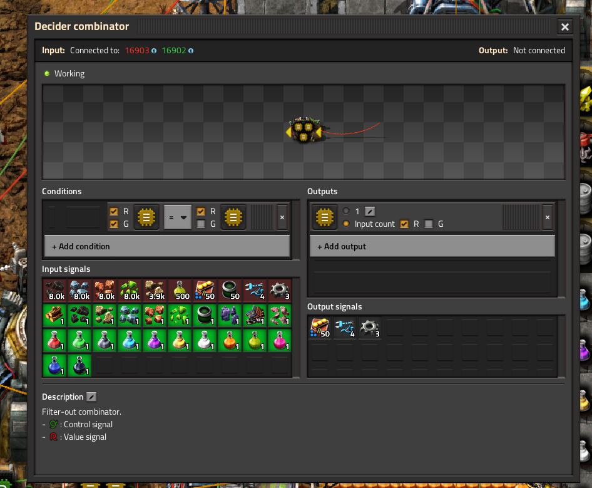Screen dimensions: 592x488
Task: Click the green flask science pack signal
Action: pyautogui.click(x=79, y=340)
